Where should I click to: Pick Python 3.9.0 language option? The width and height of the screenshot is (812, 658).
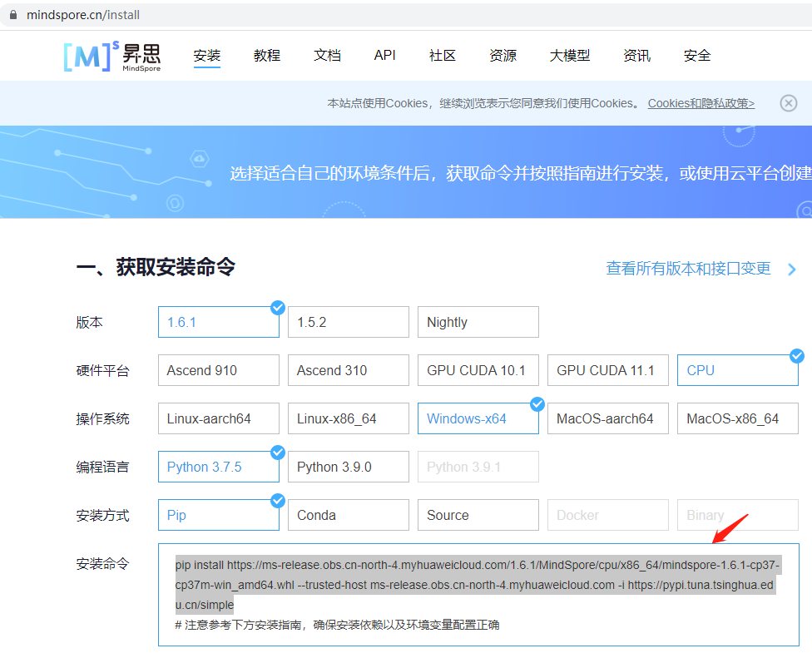coord(349,467)
